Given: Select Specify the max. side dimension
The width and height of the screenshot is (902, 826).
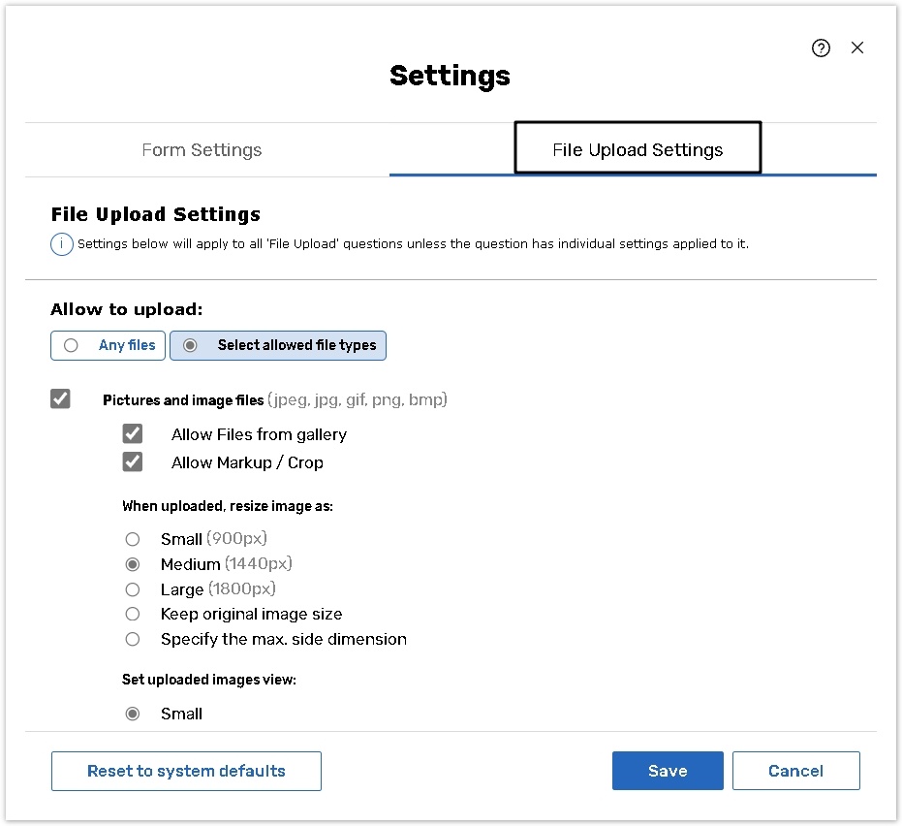Looking at the screenshot, I should pyautogui.click(x=133, y=639).
